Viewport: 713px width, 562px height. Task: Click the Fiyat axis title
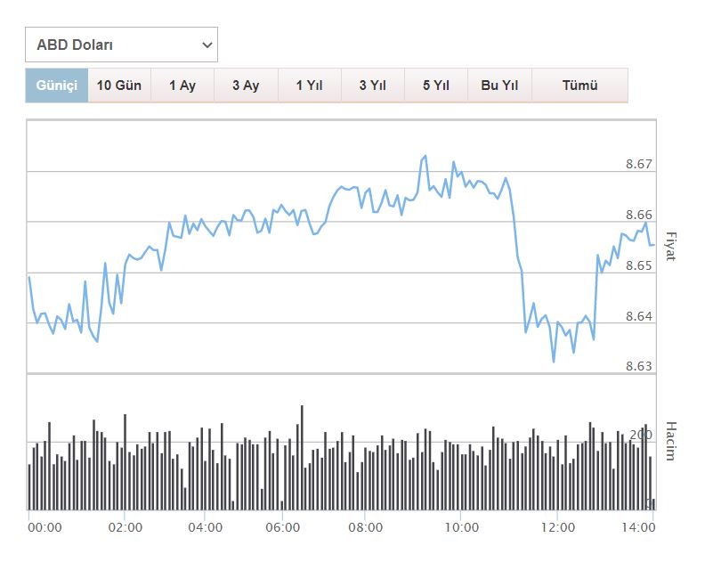tap(672, 246)
